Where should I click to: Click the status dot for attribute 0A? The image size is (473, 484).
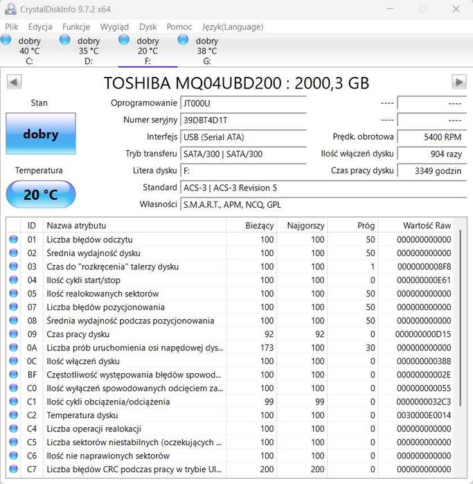pyautogui.click(x=14, y=348)
